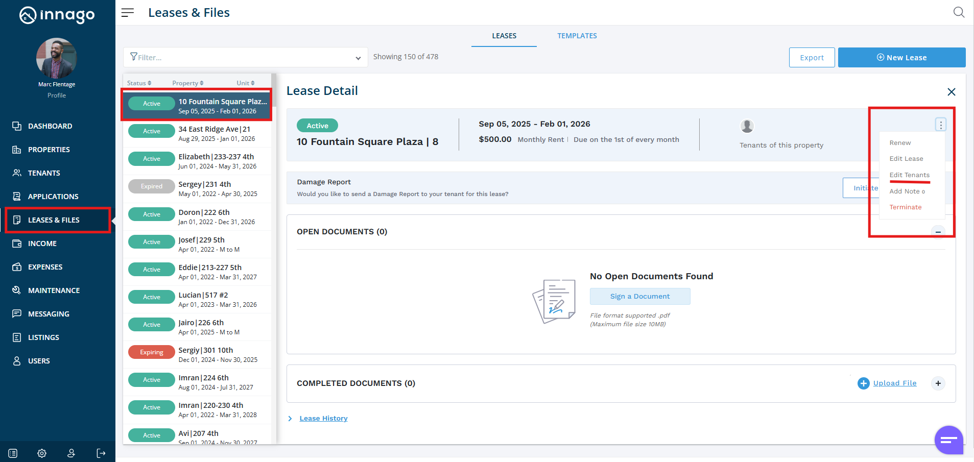Expand the Completed Documents section

(x=938, y=383)
